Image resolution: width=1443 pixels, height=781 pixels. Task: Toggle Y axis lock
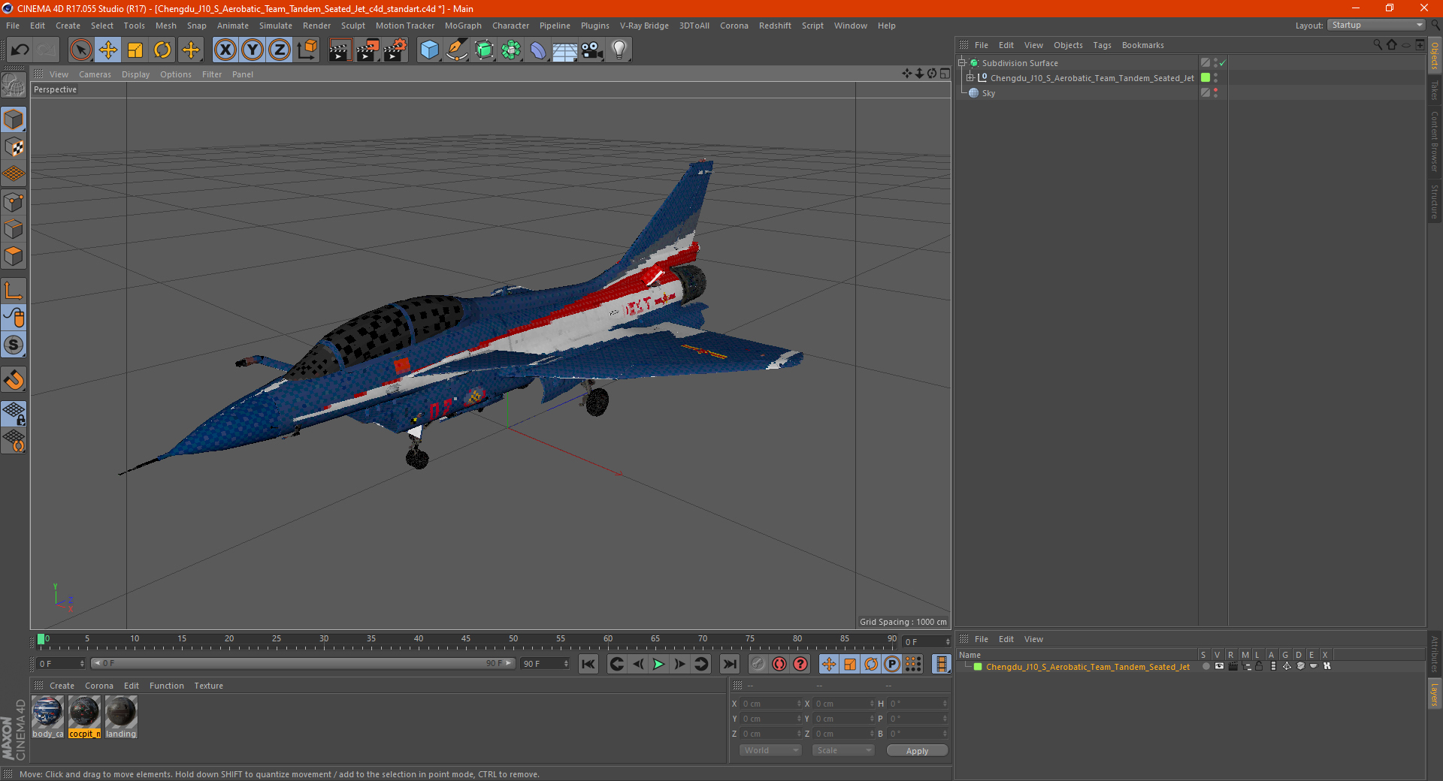(x=253, y=50)
